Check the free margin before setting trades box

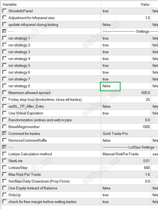click(x=5, y=202)
